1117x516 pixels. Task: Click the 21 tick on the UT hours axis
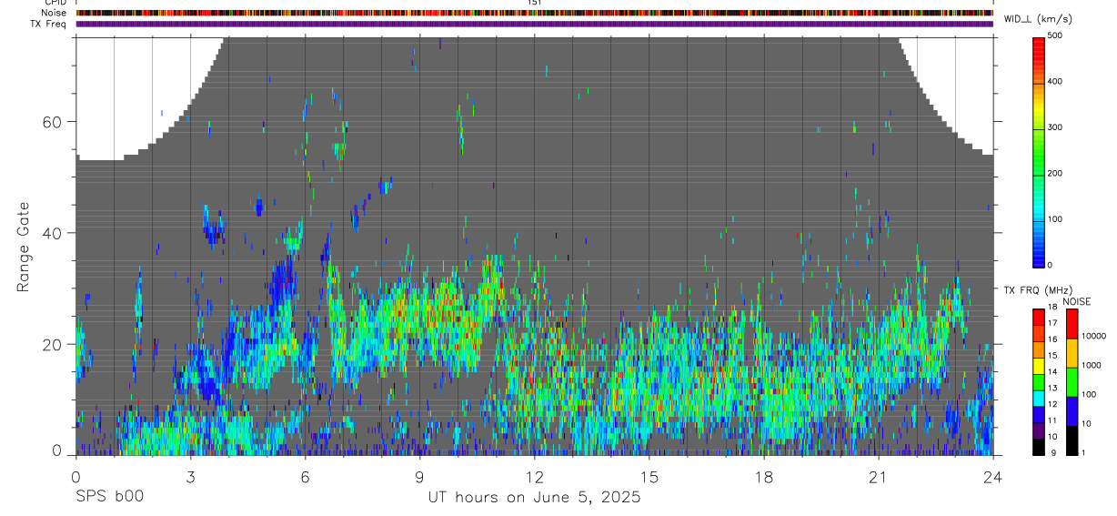(879, 477)
